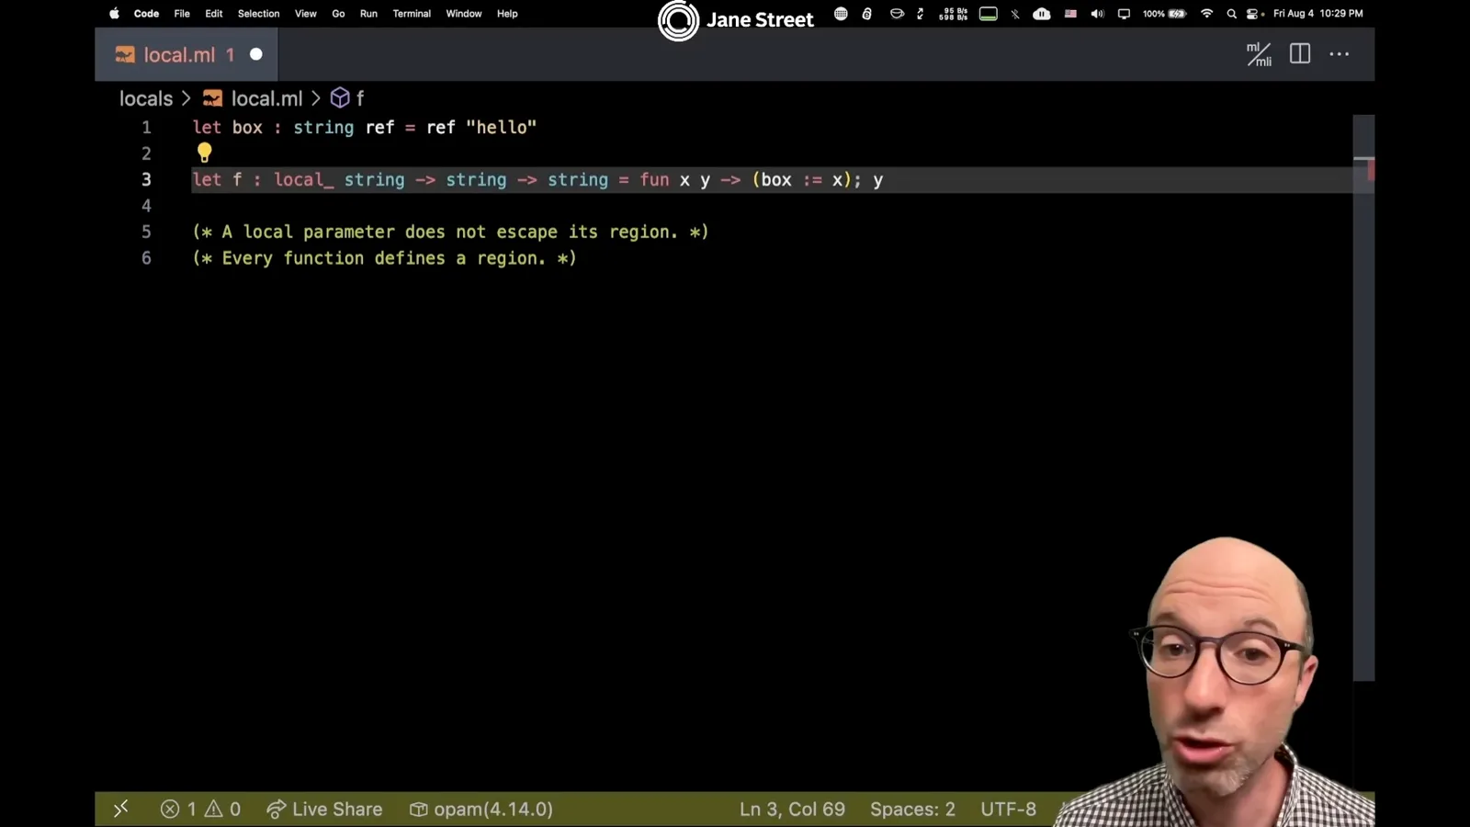Change file encoding via UTF-8
The image size is (1470, 827).
[1008, 809]
